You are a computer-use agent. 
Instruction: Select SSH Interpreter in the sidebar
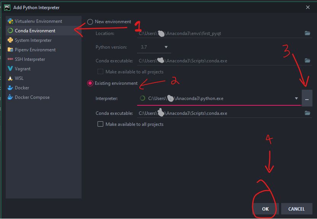(43, 59)
